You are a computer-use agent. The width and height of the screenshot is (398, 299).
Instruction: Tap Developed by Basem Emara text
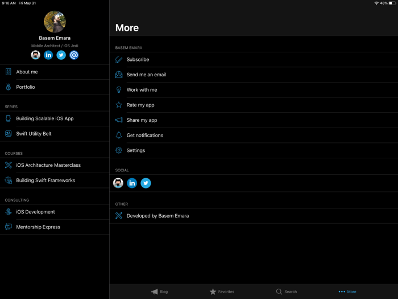(157, 216)
